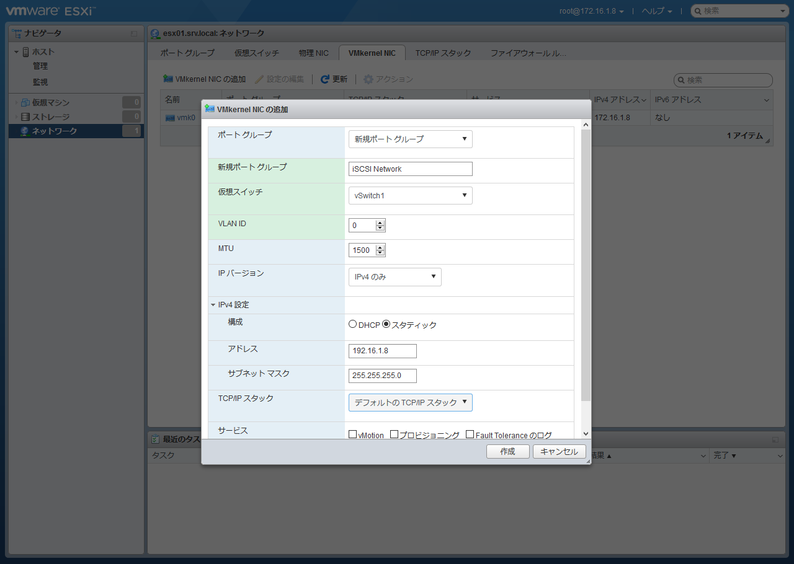794x564 pixels.
Task: Select the VMkernel NIC tab
Action: 372,53
